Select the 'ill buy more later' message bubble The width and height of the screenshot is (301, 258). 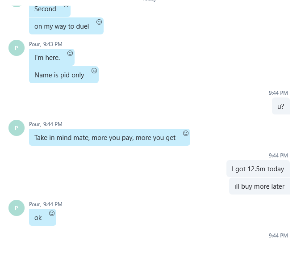pyautogui.click(x=259, y=186)
